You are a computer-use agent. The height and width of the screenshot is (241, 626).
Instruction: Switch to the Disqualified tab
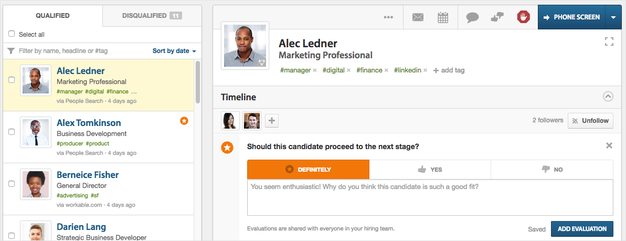tap(152, 16)
